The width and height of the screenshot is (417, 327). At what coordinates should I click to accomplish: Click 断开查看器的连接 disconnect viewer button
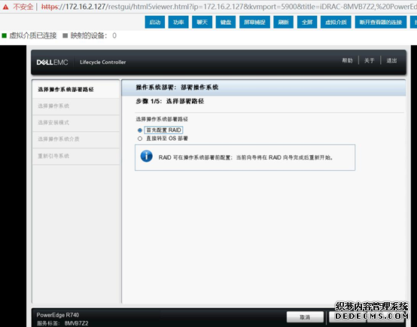coord(381,22)
